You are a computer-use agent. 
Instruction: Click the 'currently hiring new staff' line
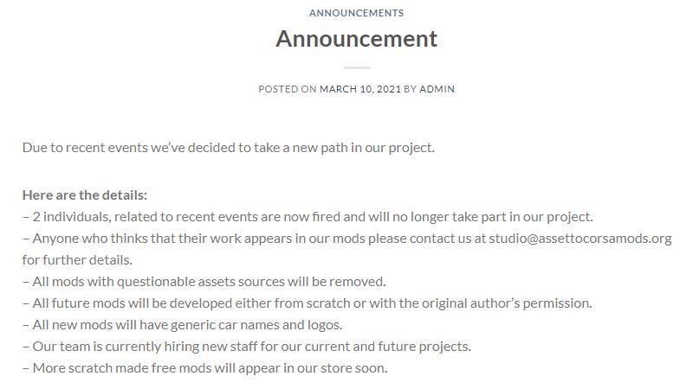(247, 347)
